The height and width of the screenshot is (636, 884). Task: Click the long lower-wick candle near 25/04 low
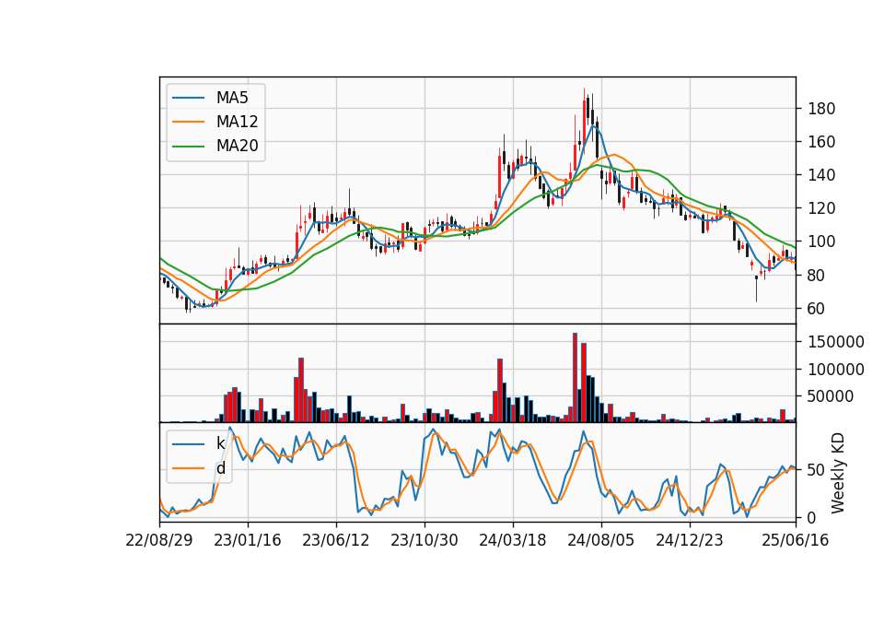(x=757, y=289)
